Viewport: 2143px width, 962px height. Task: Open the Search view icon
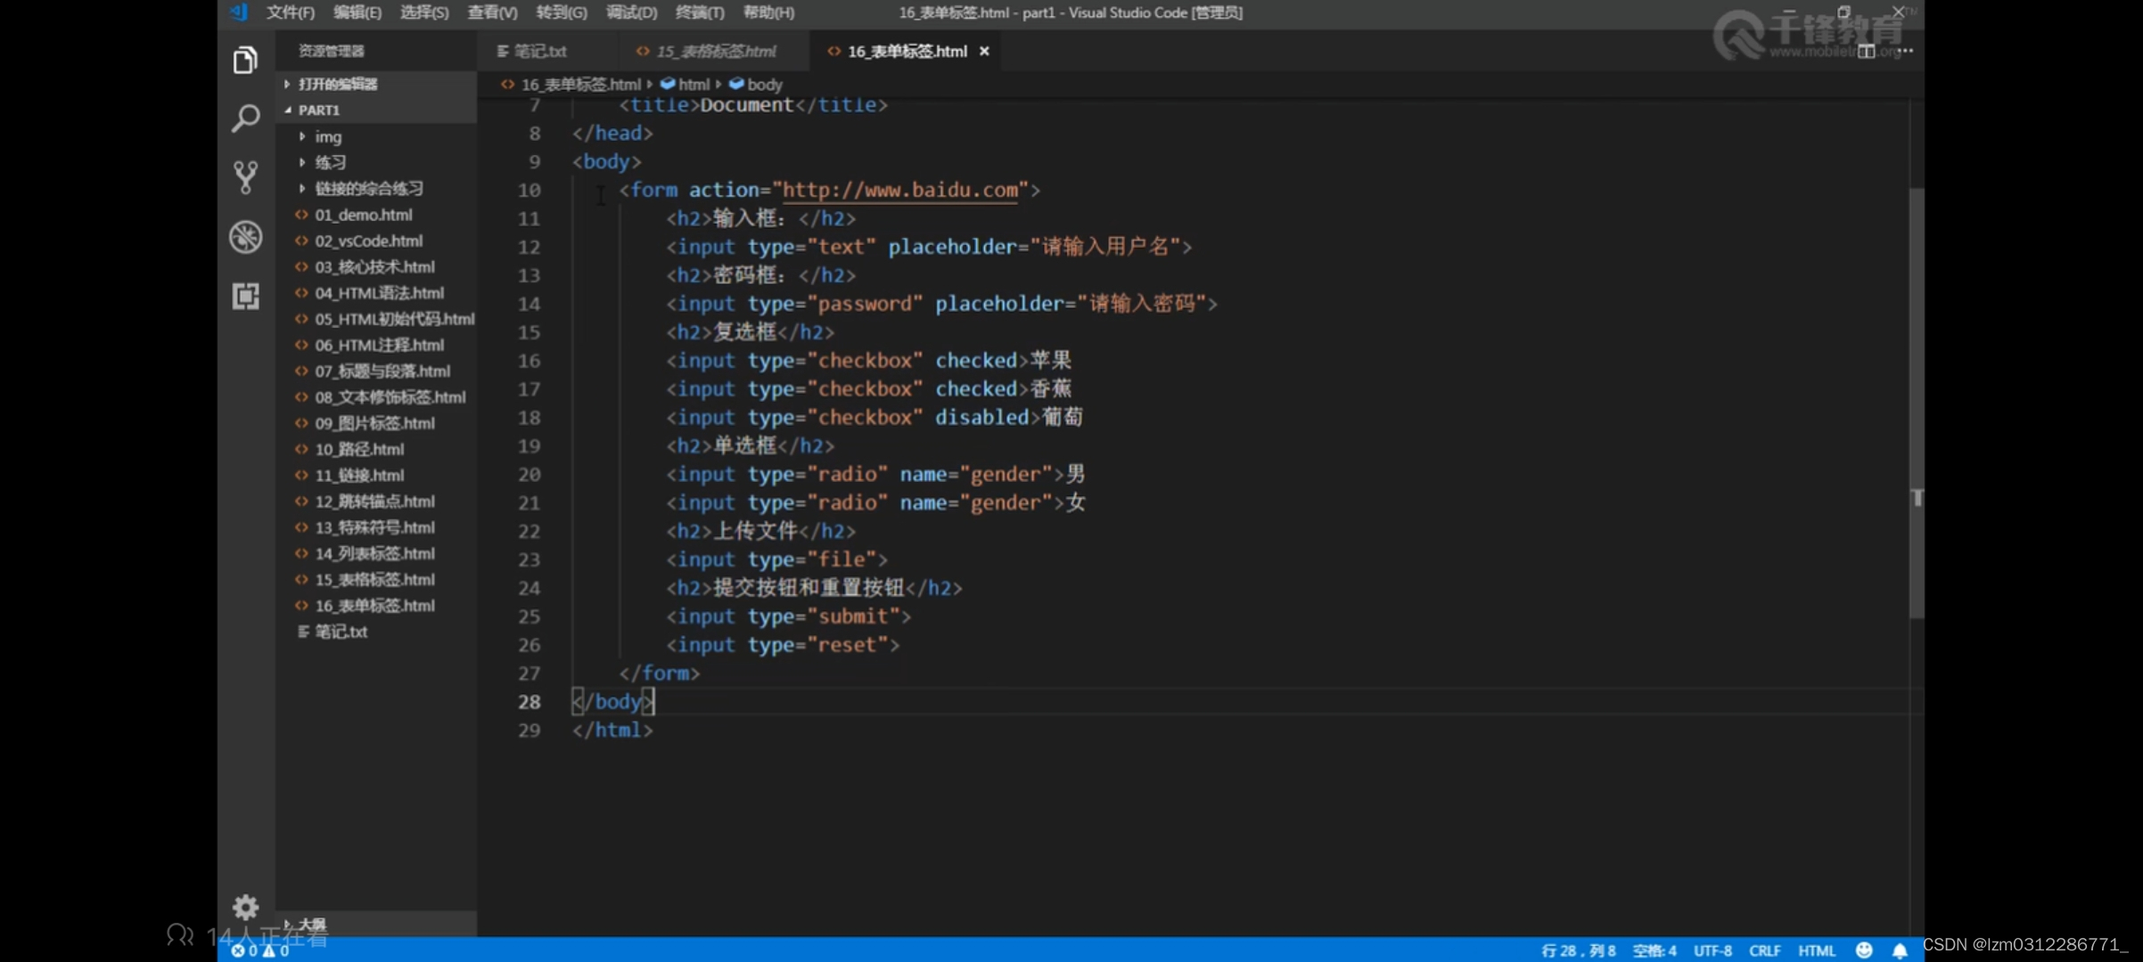[245, 118]
